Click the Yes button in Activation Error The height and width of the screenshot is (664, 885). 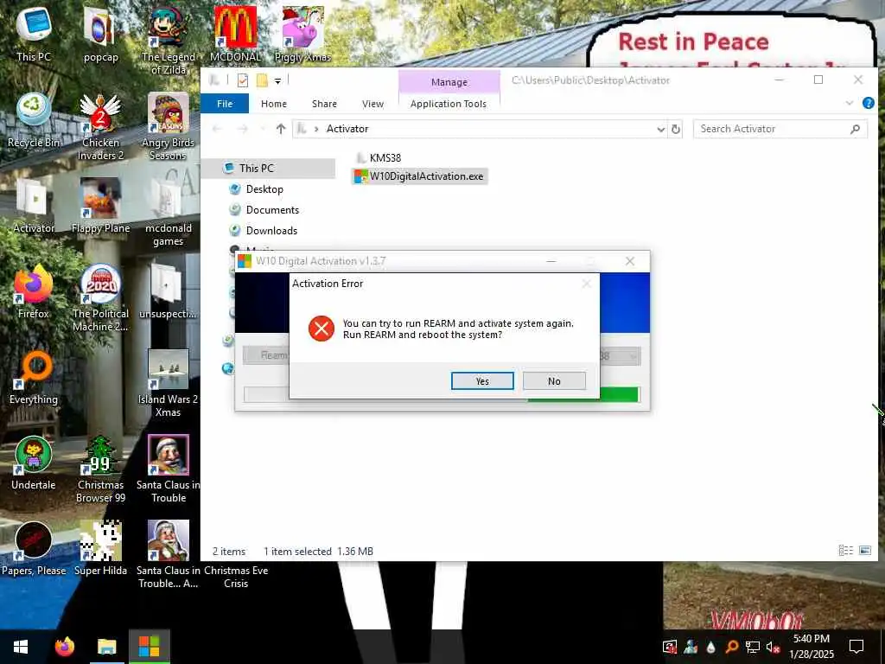point(482,381)
